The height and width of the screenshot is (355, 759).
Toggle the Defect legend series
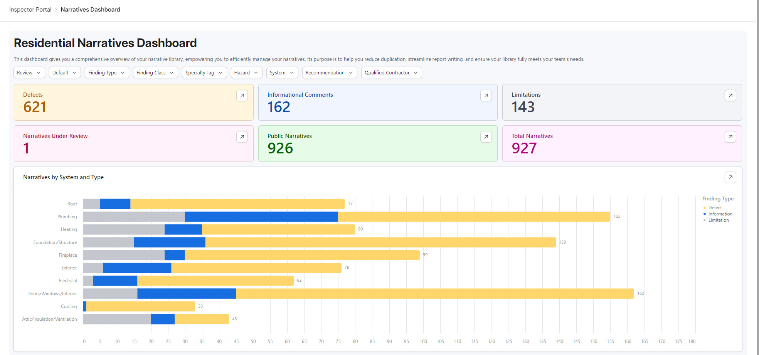click(715, 208)
